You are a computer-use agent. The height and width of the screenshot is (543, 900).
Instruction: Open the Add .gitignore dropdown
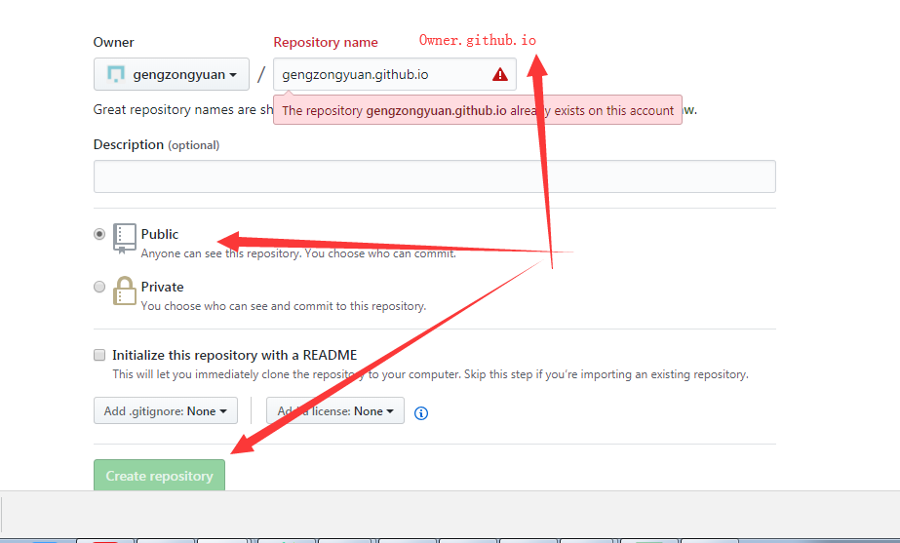pyautogui.click(x=166, y=411)
